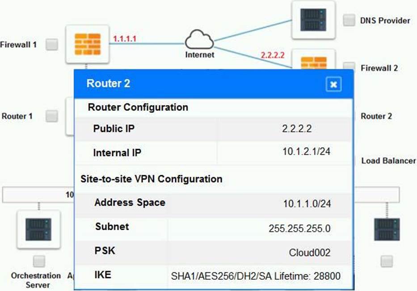
Task: Tick the Firewall 1 checkbox
Action: (x=51, y=44)
